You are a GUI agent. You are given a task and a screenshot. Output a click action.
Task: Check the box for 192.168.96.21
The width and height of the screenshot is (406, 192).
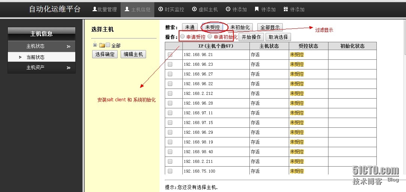170,55
